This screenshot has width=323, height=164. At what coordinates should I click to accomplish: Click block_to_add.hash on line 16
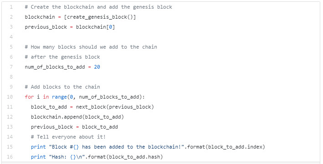point(134,157)
